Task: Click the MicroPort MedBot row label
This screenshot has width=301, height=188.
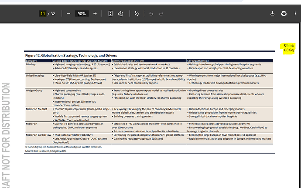Action: coord(36,108)
